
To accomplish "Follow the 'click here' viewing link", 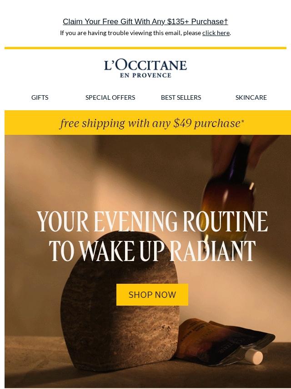I will [216, 33].
